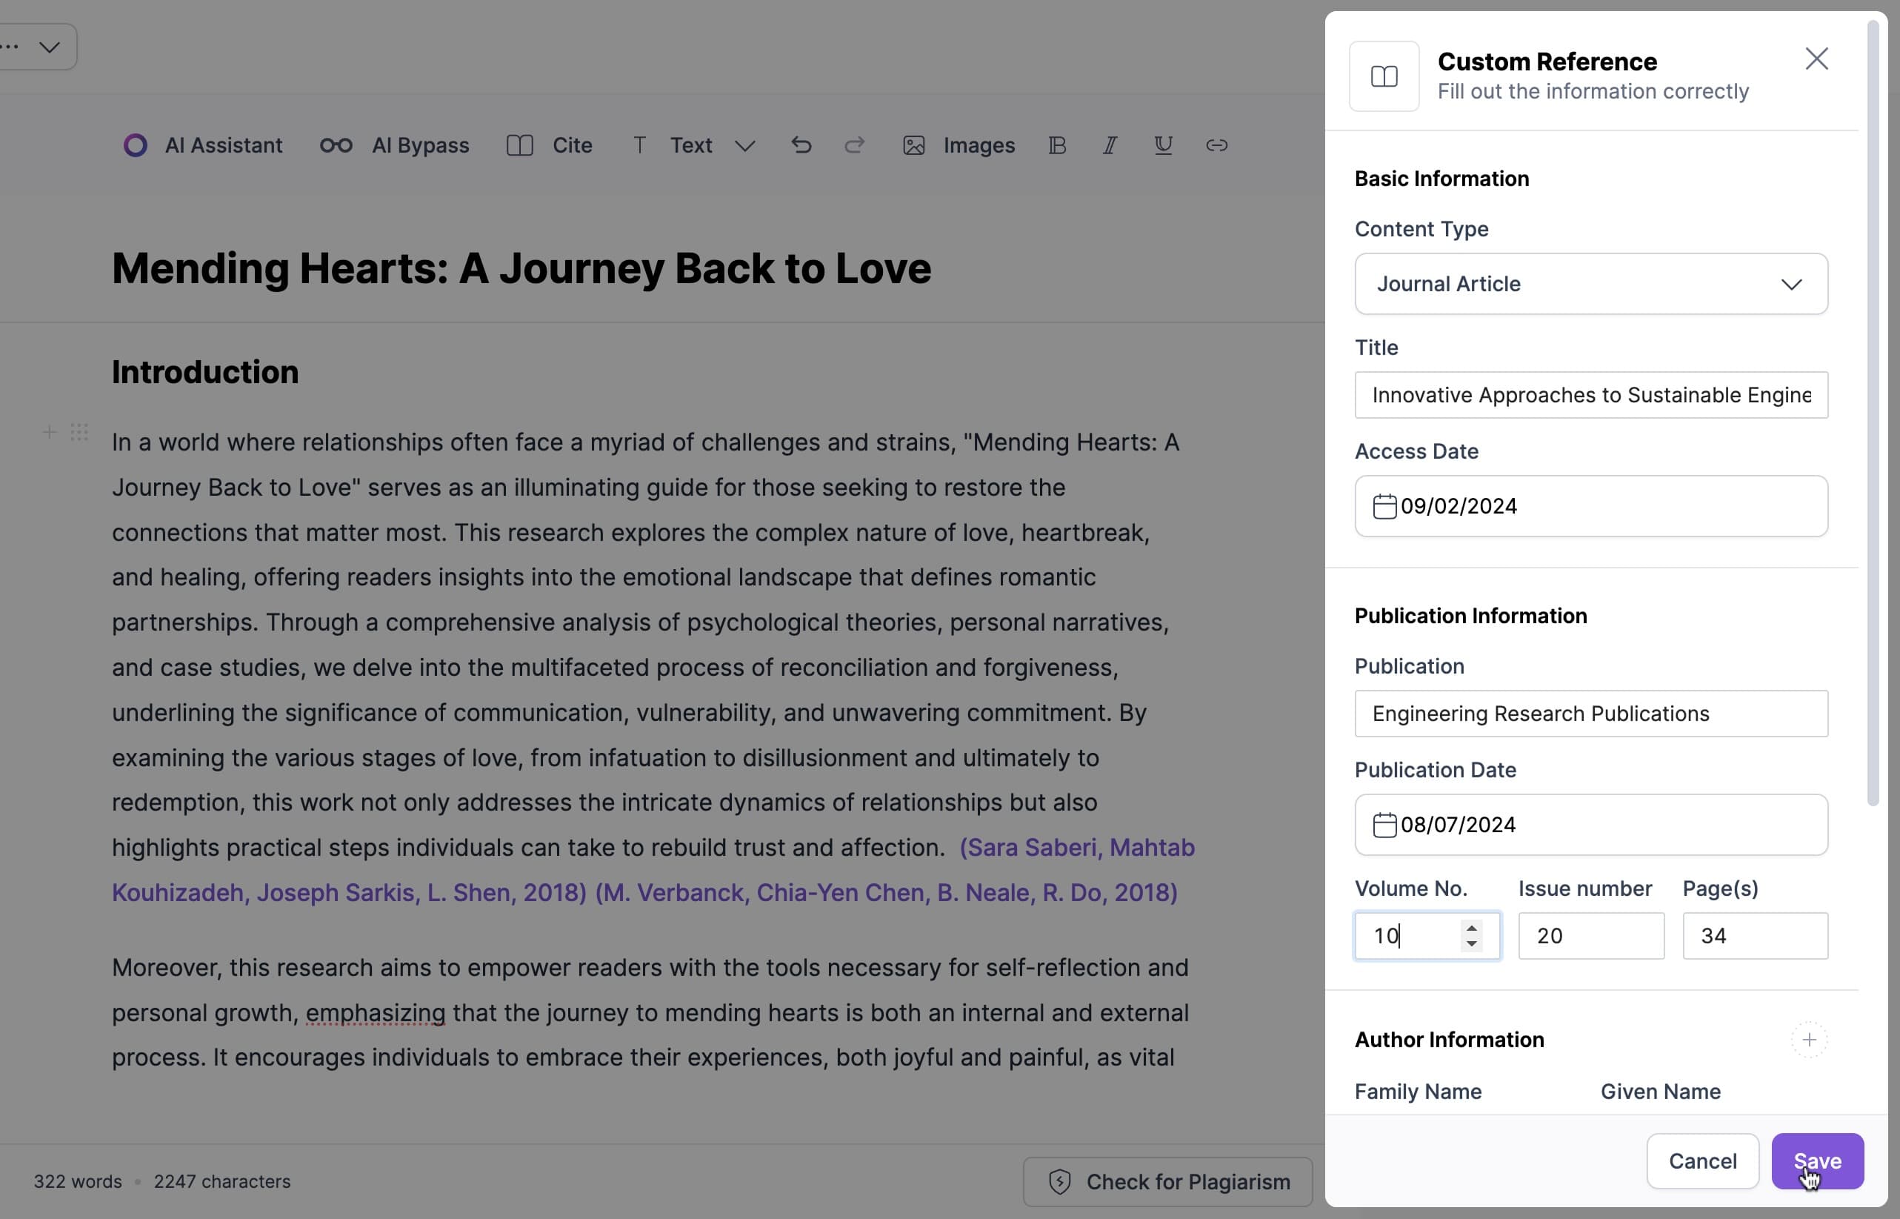The height and width of the screenshot is (1219, 1900).
Task: Close the Custom Reference panel
Action: (1817, 59)
